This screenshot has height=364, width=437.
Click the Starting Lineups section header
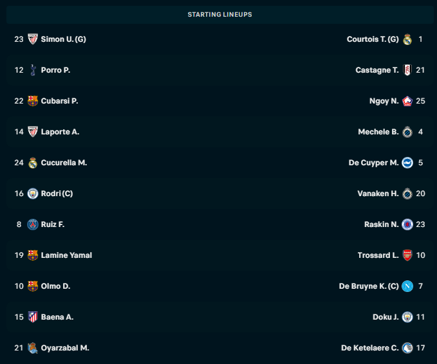[219, 15]
